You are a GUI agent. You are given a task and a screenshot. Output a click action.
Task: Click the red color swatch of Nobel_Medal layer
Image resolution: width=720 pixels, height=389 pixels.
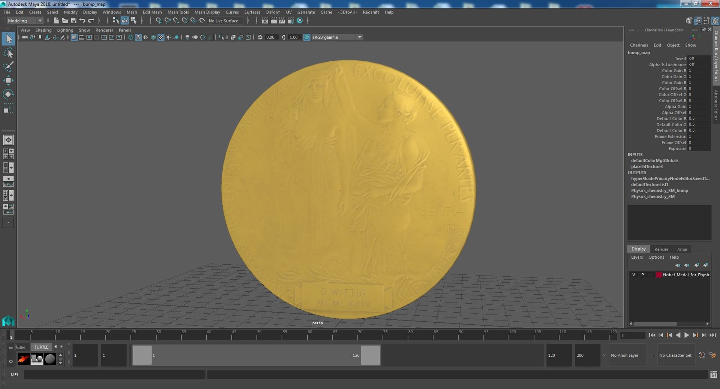point(658,275)
